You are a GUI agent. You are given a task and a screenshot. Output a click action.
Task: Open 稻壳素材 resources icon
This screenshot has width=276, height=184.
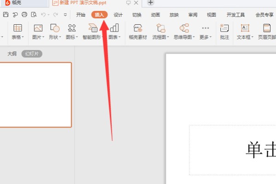(x=138, y=29)
